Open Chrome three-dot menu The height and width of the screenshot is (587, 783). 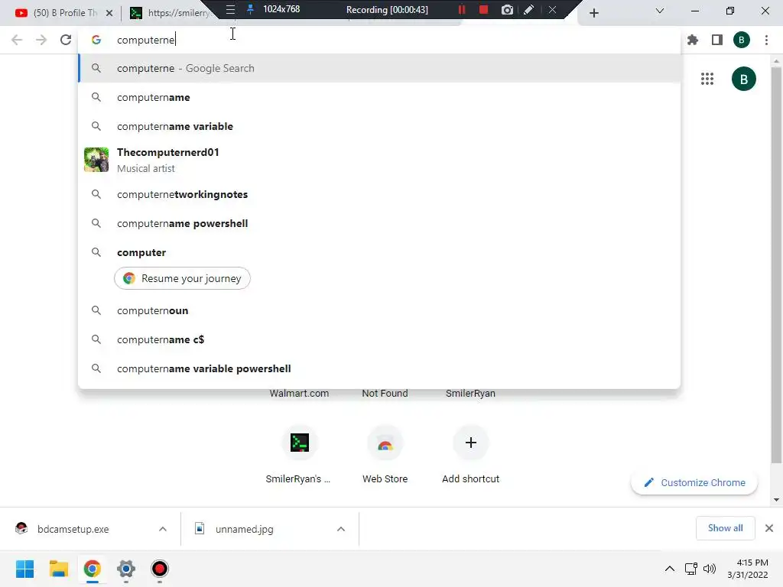[766, 40]
